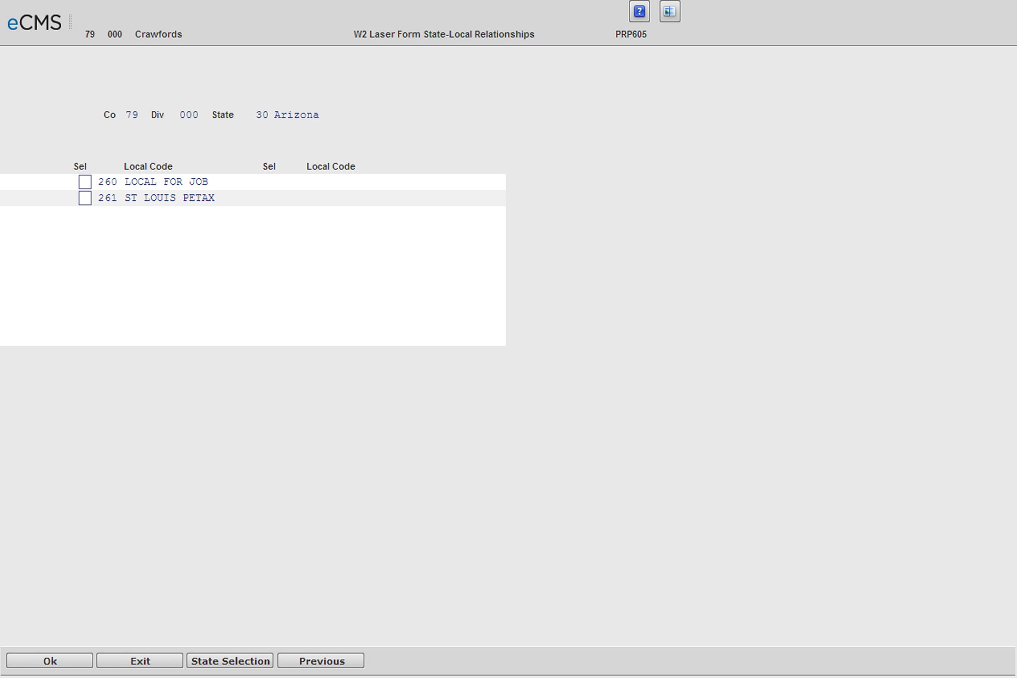Screen dimensions: 1017x678
Task: Click the first Local Code column header
Action: pos(148,166)
